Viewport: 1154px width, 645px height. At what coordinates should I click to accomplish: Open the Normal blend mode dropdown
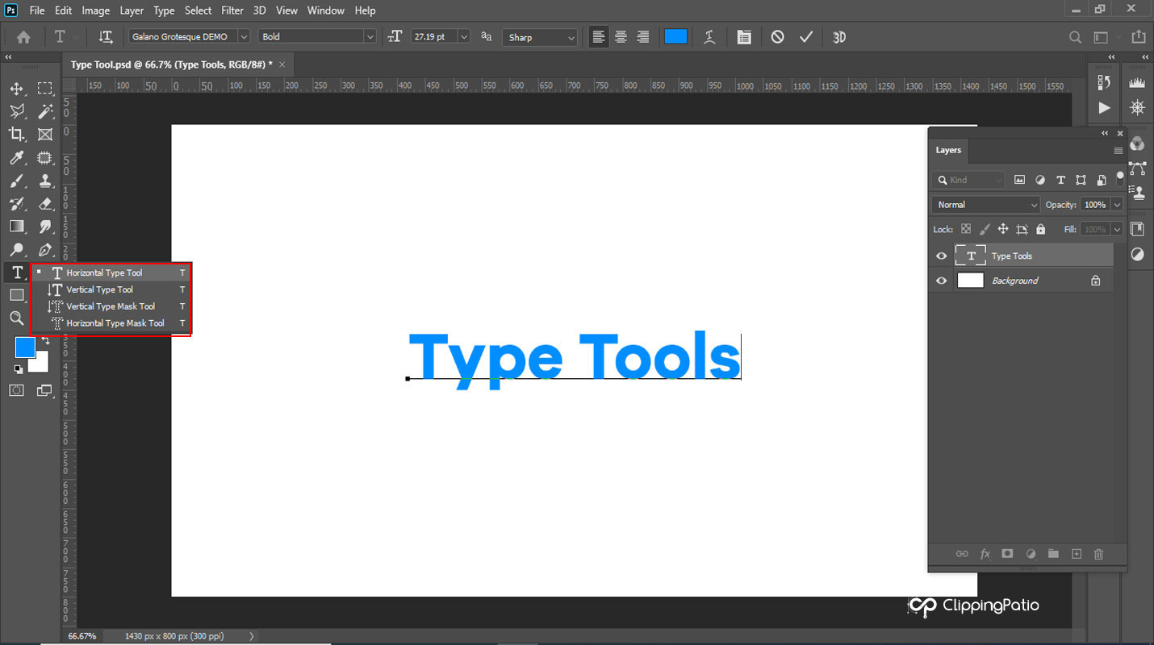[986, 205]
